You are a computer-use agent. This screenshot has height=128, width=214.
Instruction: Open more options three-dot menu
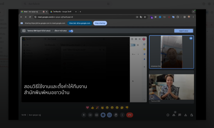(x=122, y=115)
